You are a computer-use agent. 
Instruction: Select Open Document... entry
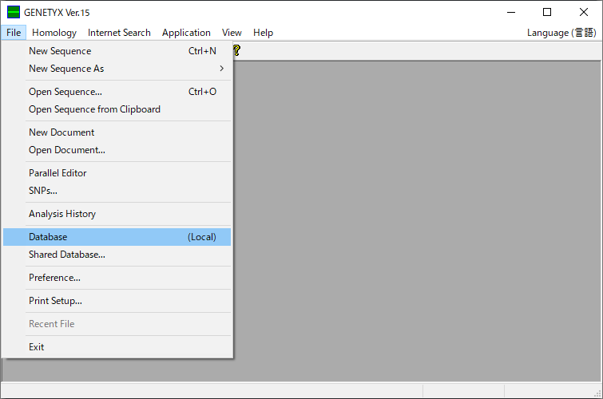(117, 150)
